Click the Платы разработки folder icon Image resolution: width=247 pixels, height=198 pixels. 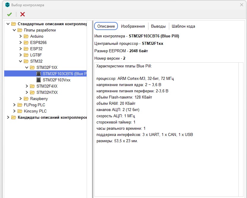click(x=20, y=30)
